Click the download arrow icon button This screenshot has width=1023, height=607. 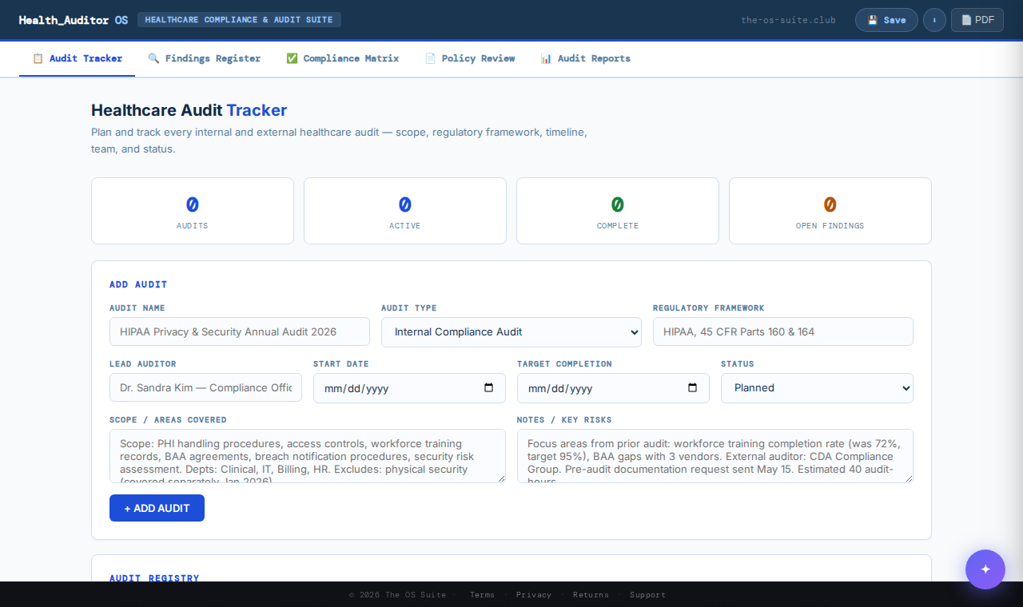pos(934,20)
